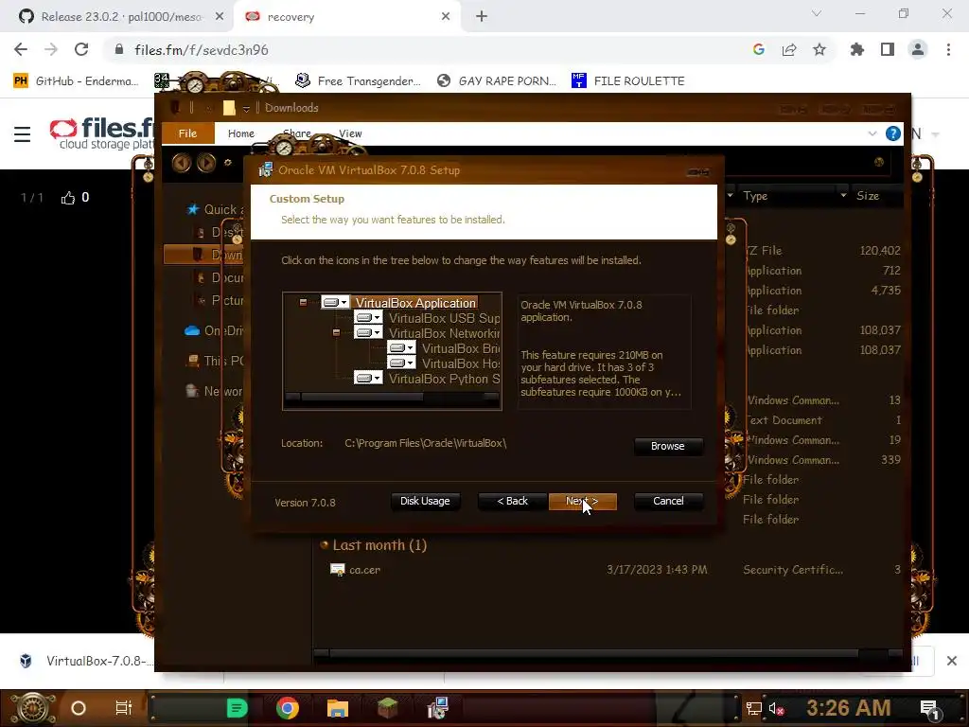This screenshot has width=969, height=727.
Task: Open Explorer help icon
Action: pyautogui.click(x=893, y=133)
